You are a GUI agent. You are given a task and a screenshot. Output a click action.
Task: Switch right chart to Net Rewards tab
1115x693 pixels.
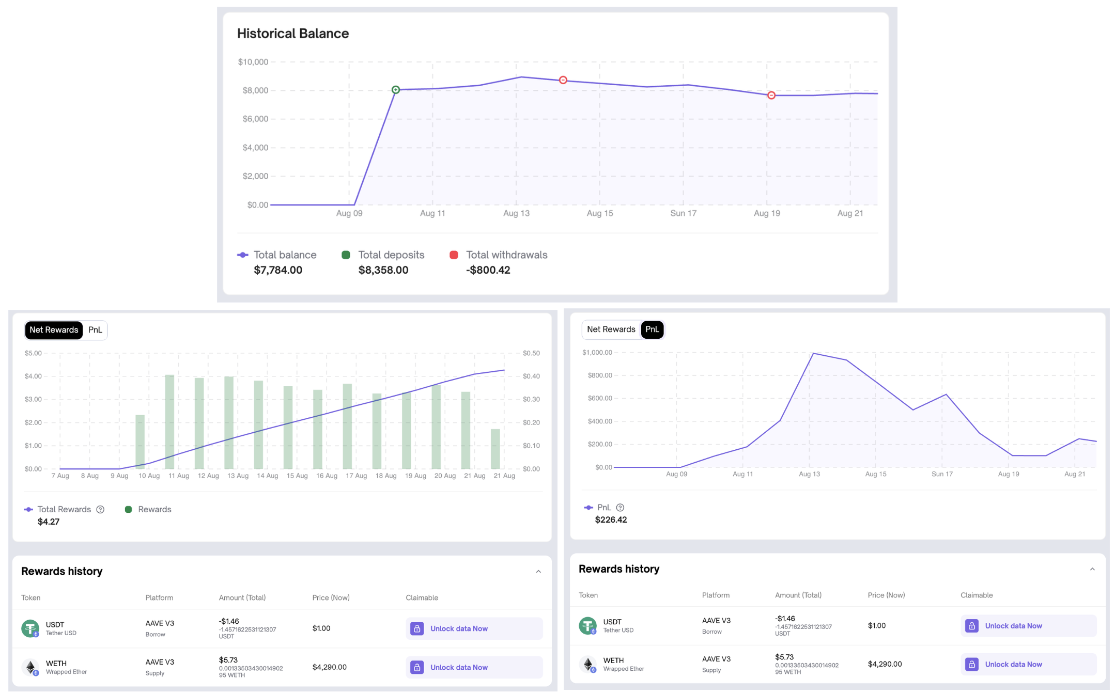click(x=611, y=329)
